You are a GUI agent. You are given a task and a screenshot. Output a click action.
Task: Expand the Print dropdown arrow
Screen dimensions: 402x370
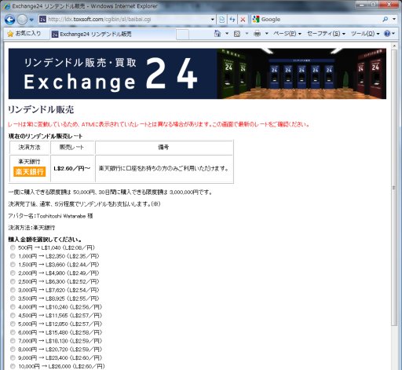click(x=267, y=34)
